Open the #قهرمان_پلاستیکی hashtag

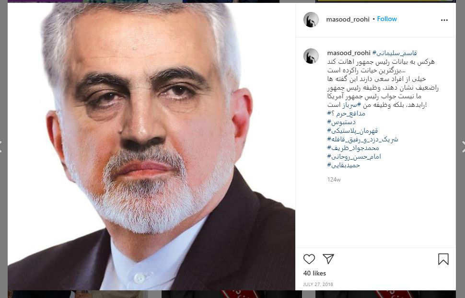click(x=353, y=130)
